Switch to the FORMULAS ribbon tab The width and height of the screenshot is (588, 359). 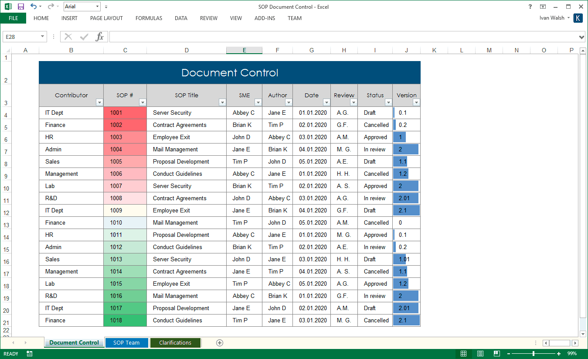pyautogui.click(x=149, y=18)
